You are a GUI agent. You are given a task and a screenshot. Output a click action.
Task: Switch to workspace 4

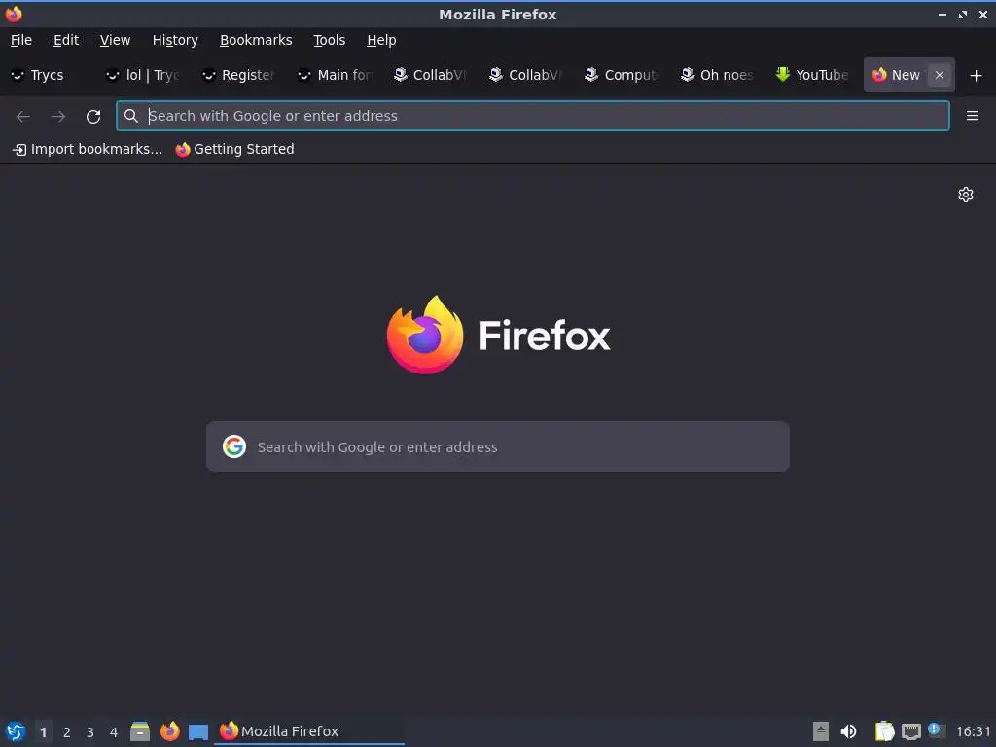point(114,732)
